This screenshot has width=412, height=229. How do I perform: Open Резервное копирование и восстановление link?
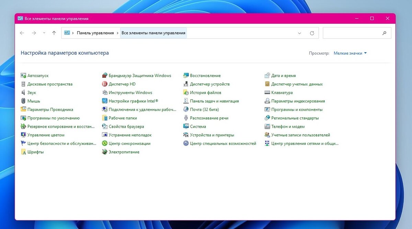61,127
